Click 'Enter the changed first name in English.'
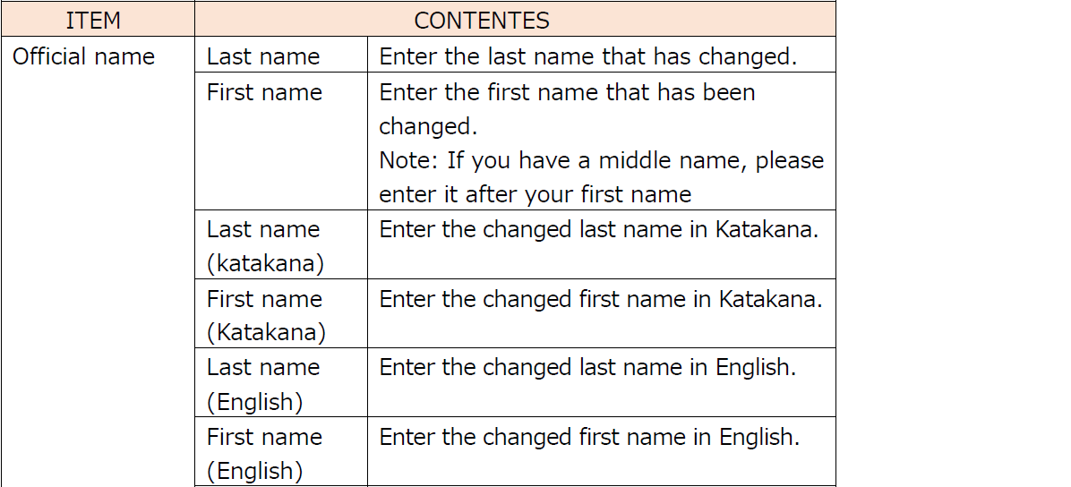Image resolution: width=1071 pixels, height=487 pixels. tap(589, 437)
